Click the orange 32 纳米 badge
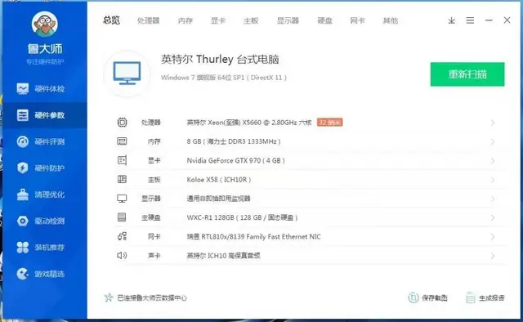This screenshot has height=322, width=523. (330, 123)
